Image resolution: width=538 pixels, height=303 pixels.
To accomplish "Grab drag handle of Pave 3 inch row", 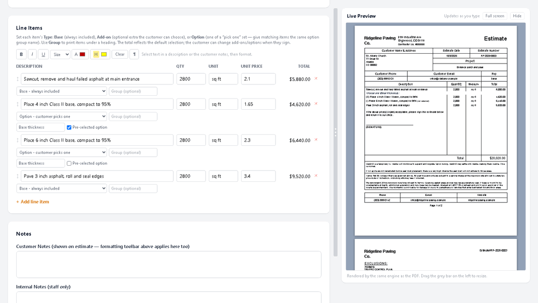I will [x=18, y=177].
